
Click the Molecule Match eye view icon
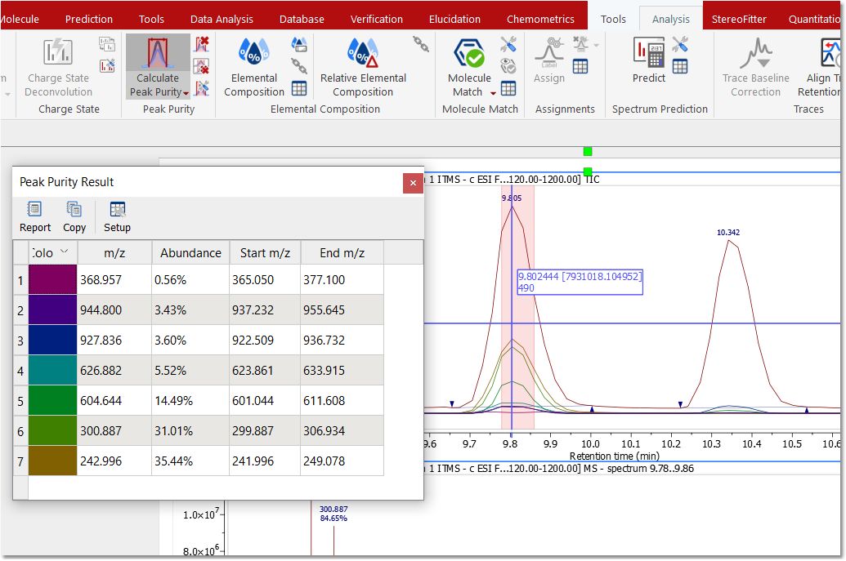click(508, 66)
